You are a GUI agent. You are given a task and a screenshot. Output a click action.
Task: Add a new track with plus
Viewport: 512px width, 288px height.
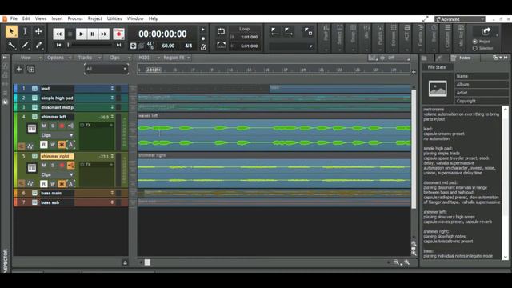pos(19,69)
